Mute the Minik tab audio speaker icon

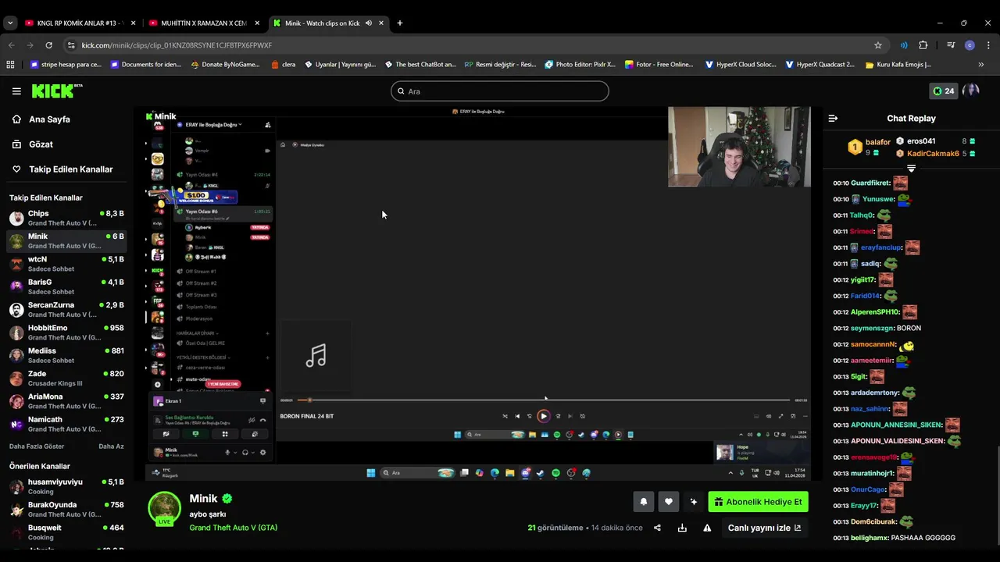369,23
